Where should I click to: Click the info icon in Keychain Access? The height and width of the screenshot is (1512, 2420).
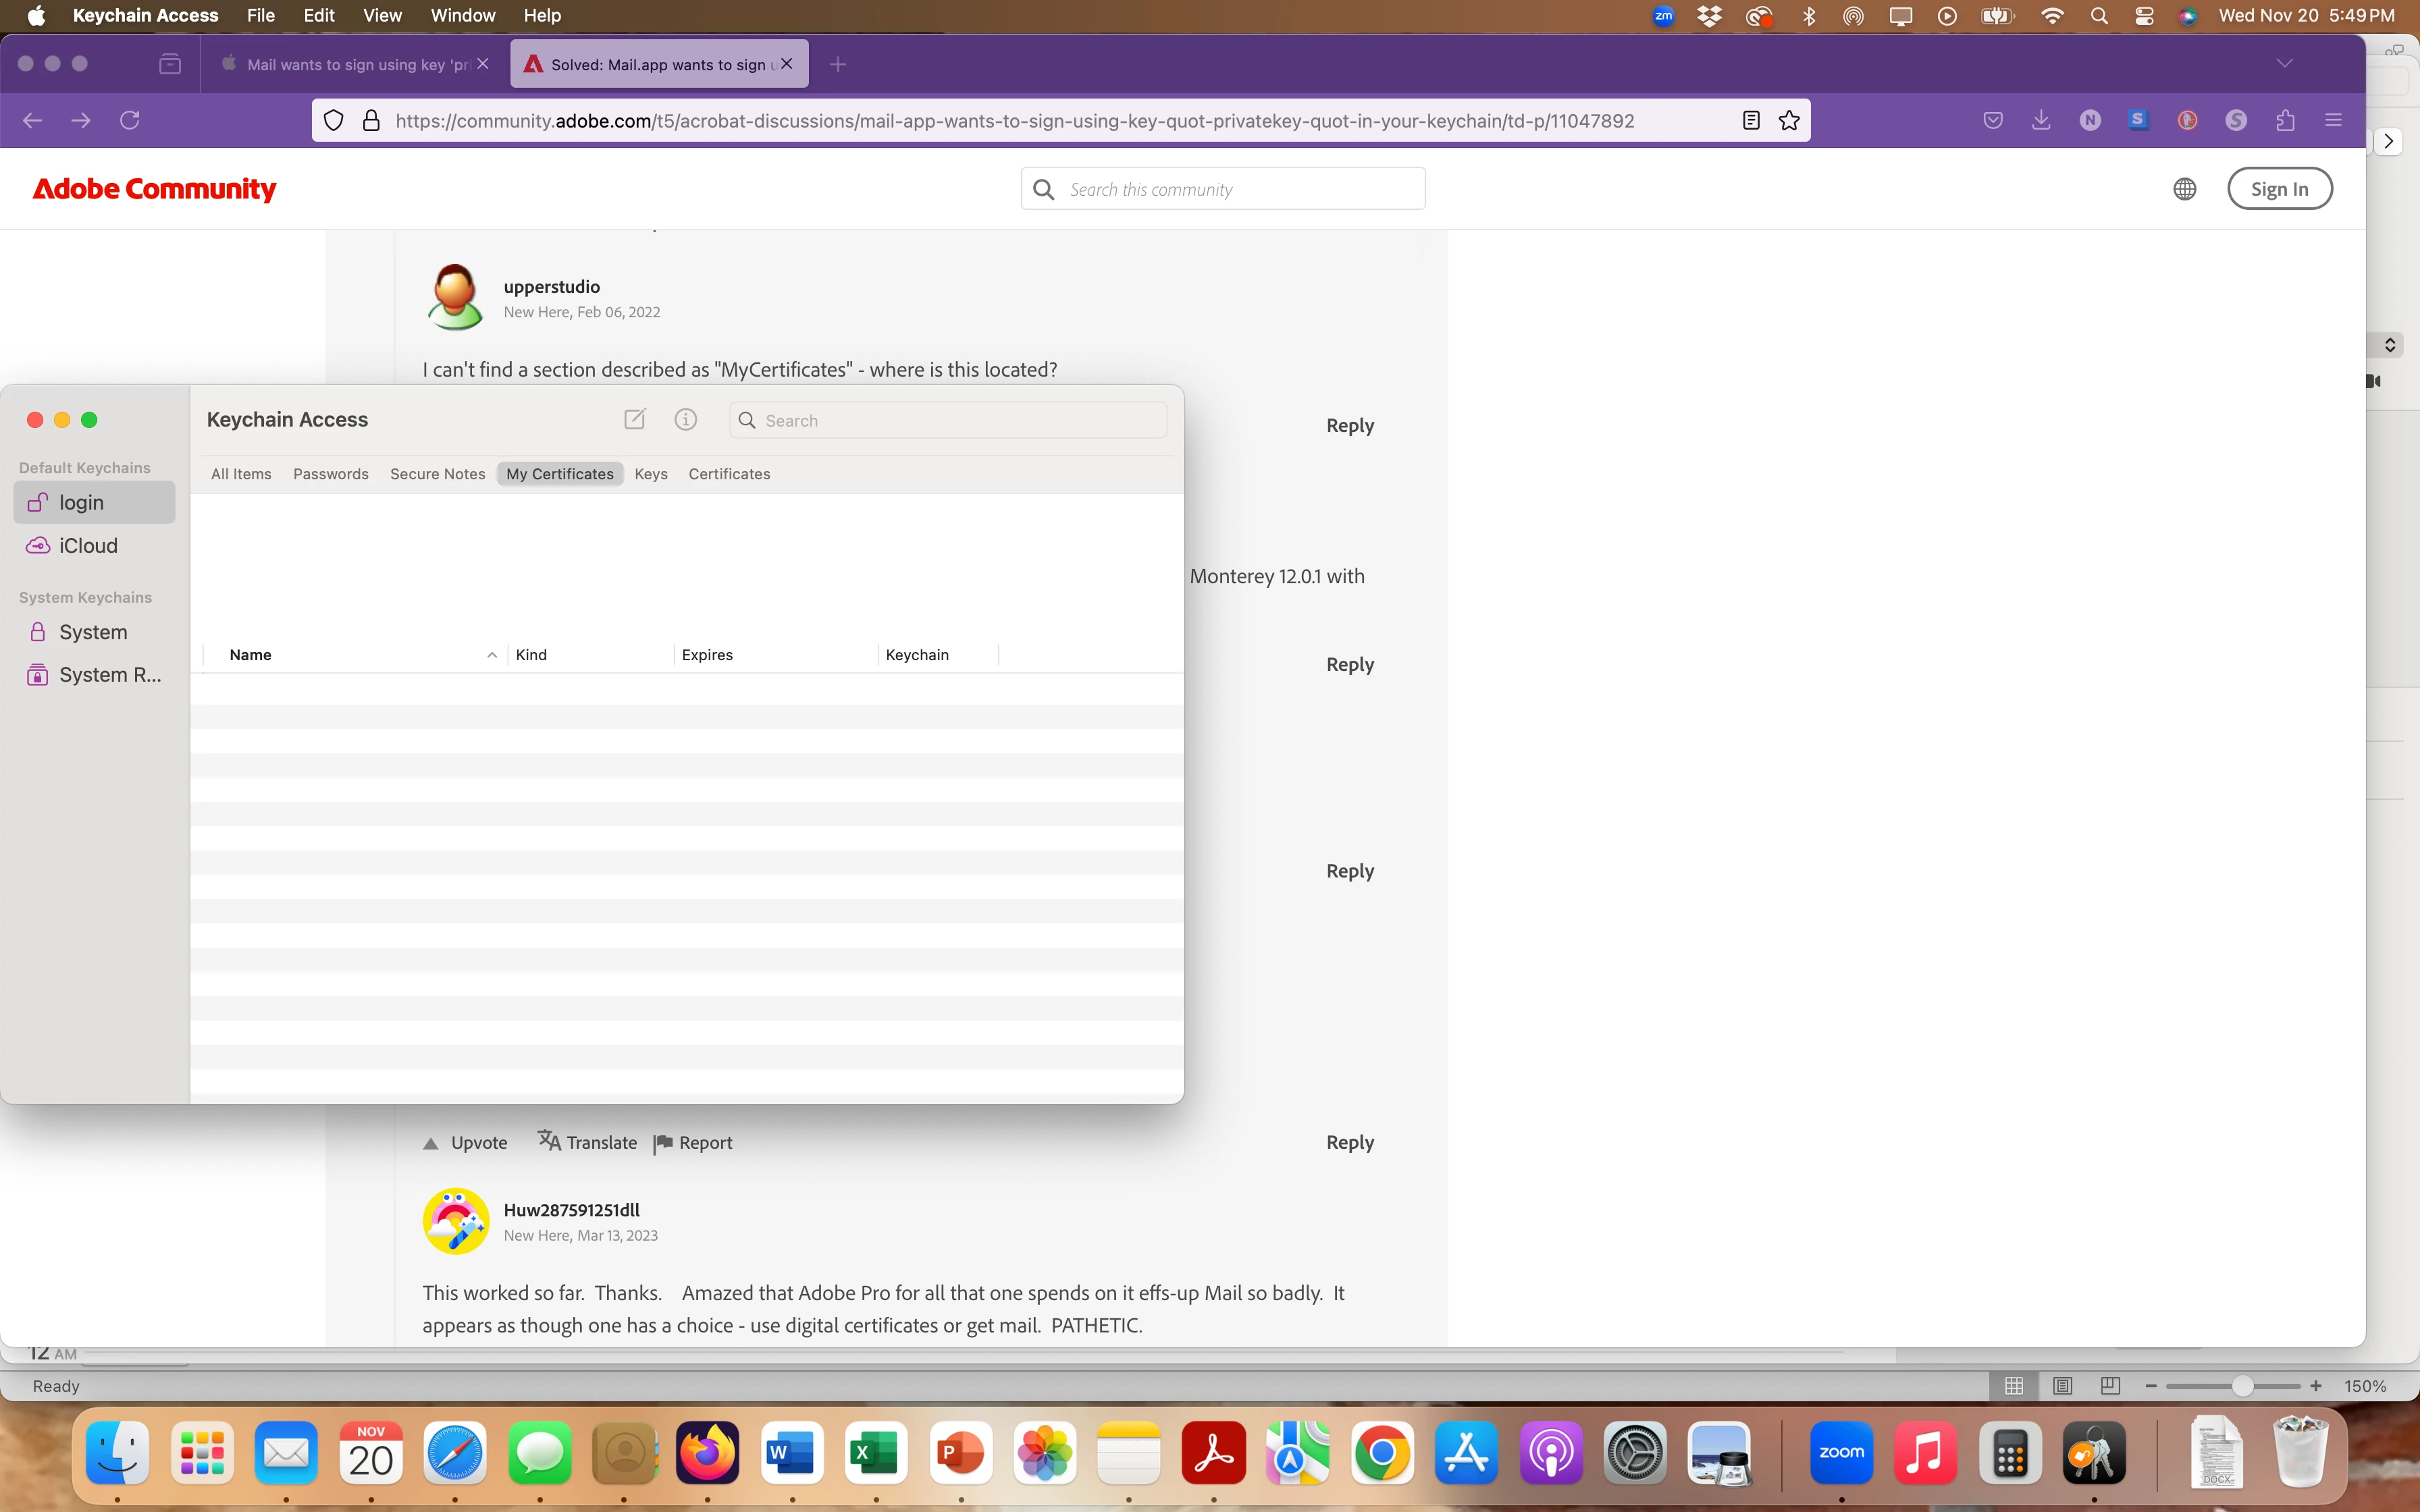[x=685, y=420]
